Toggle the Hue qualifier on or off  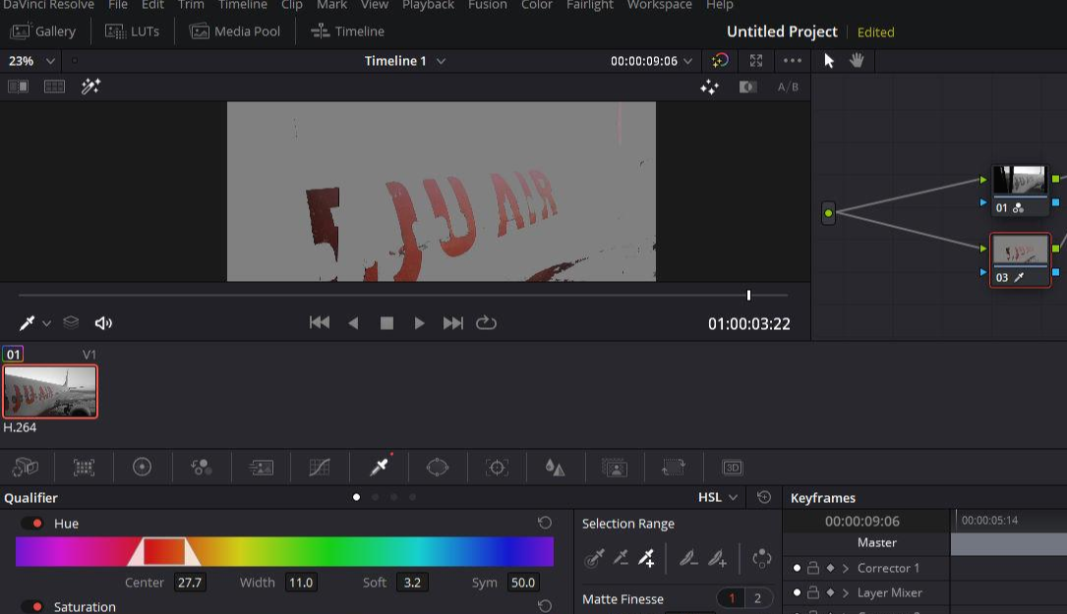31,523
